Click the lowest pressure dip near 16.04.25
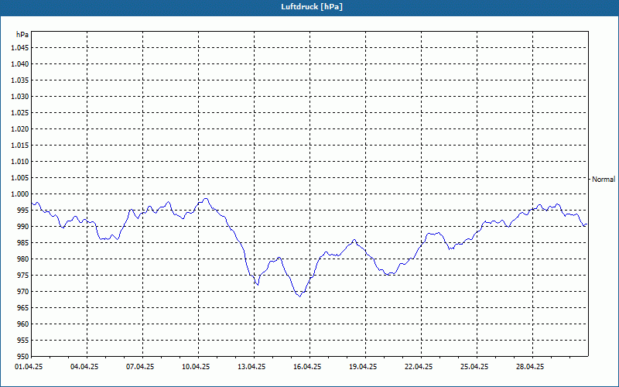The height and width of the screenshot is (387, 619). (300, 296)
